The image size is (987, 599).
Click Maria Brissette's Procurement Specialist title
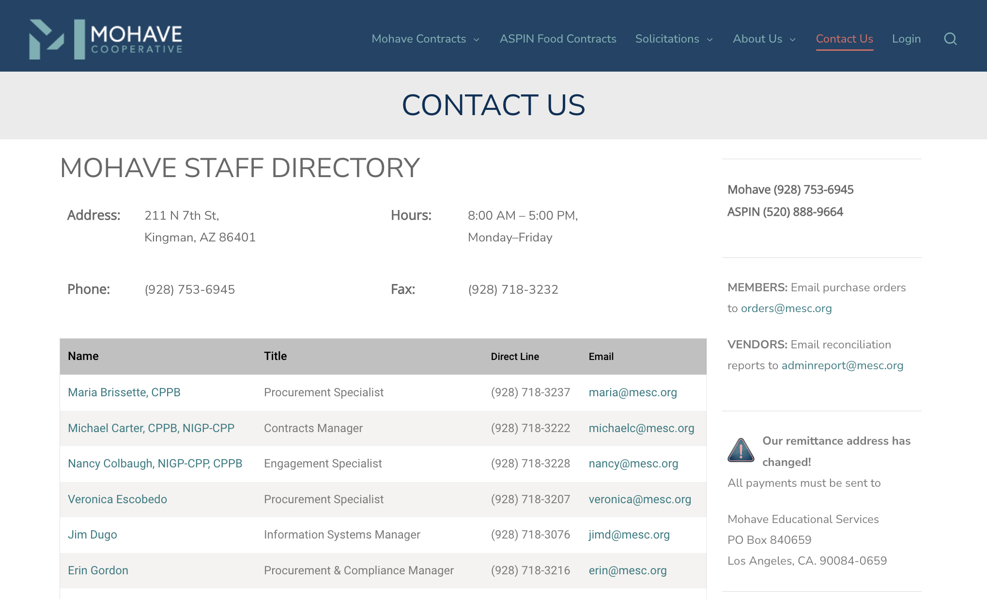coord(324,392)
